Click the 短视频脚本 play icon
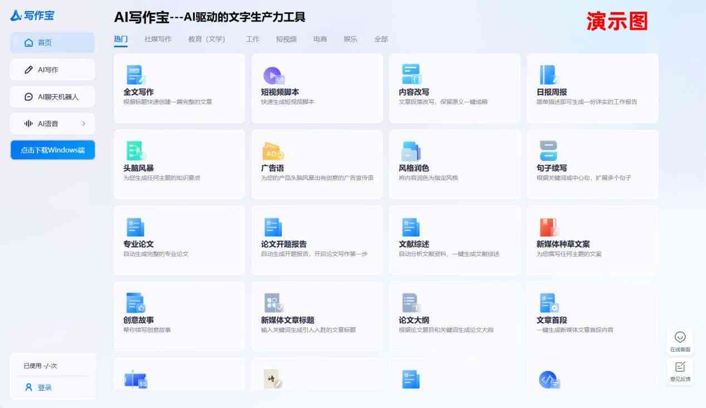Image resolution: width=706 pixels, height=408 pixels. pyautogui.click(x=273, y=75)
